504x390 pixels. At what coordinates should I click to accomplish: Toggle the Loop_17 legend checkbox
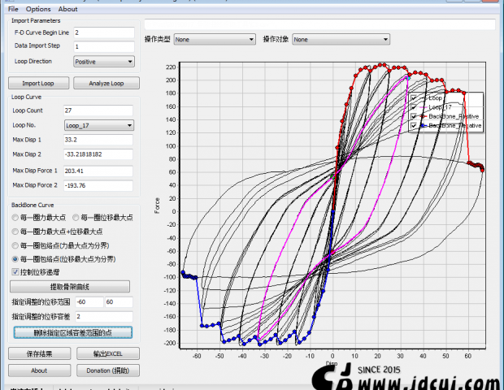(x=415, y=107)
